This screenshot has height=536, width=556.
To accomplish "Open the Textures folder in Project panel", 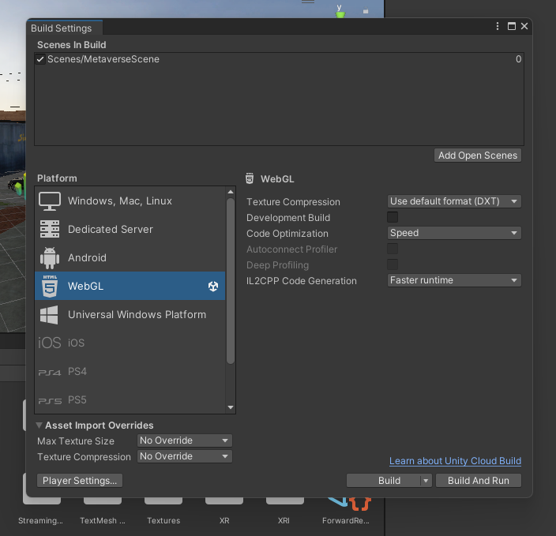I will 163,520.
